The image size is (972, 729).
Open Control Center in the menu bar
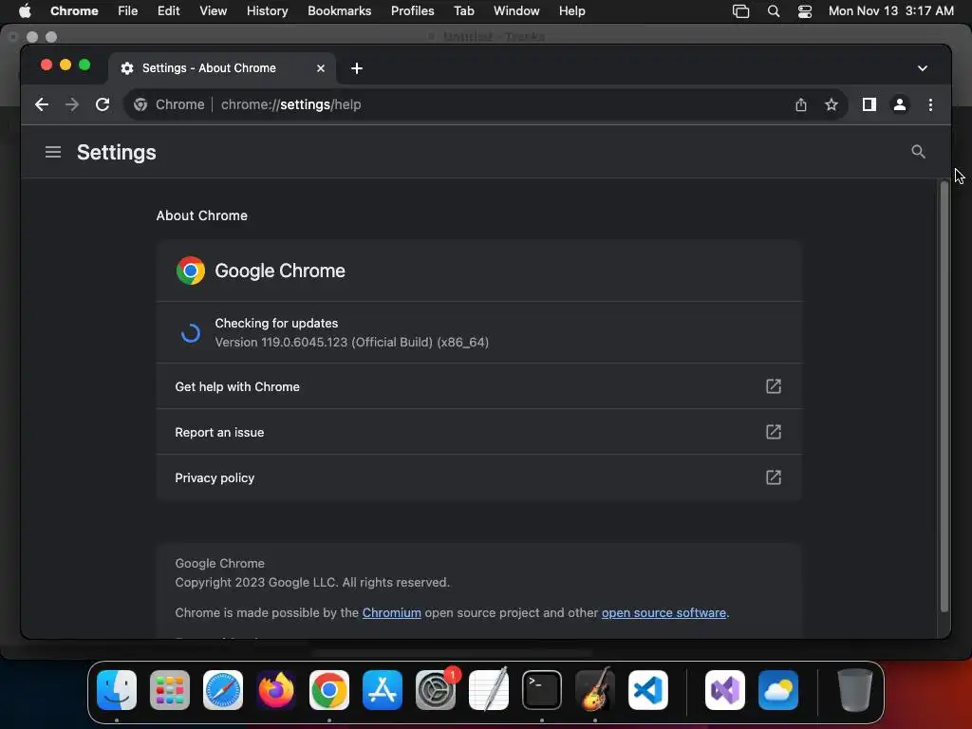(x=805, y=11)
